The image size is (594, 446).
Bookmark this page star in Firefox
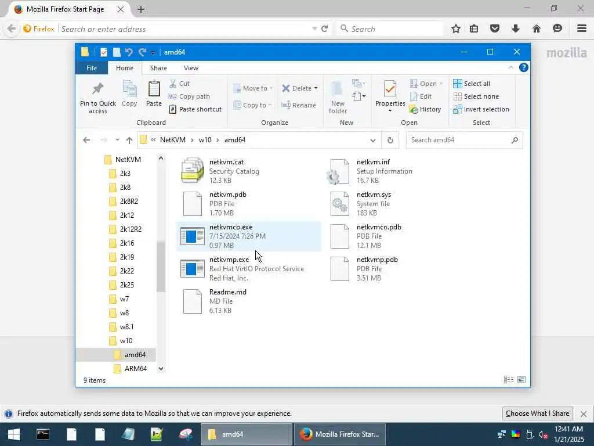456,28
